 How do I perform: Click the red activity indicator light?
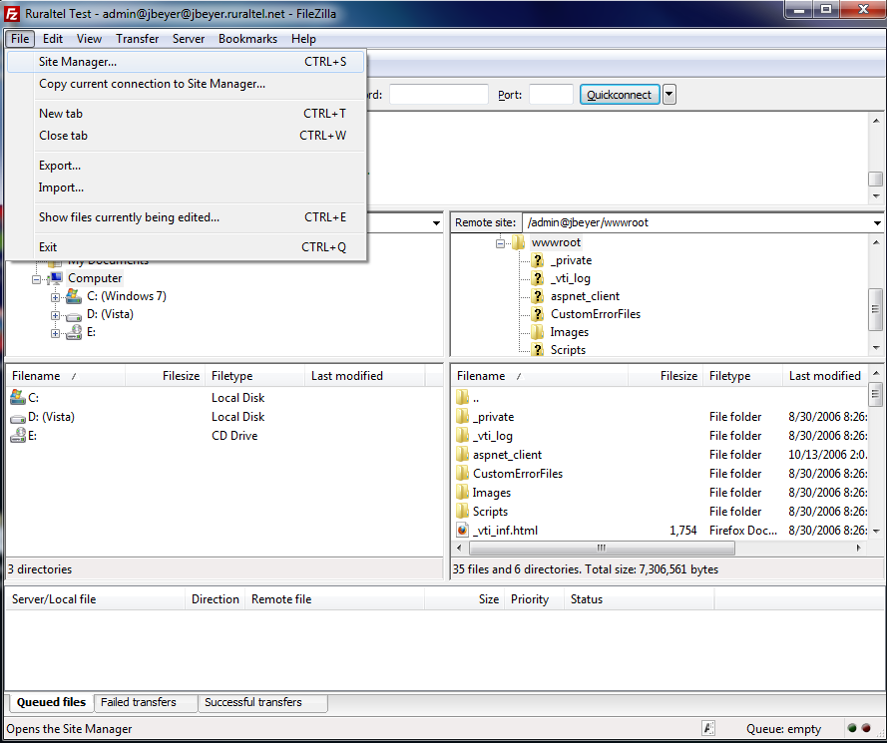pyautogui.click(x=866, y=728)
